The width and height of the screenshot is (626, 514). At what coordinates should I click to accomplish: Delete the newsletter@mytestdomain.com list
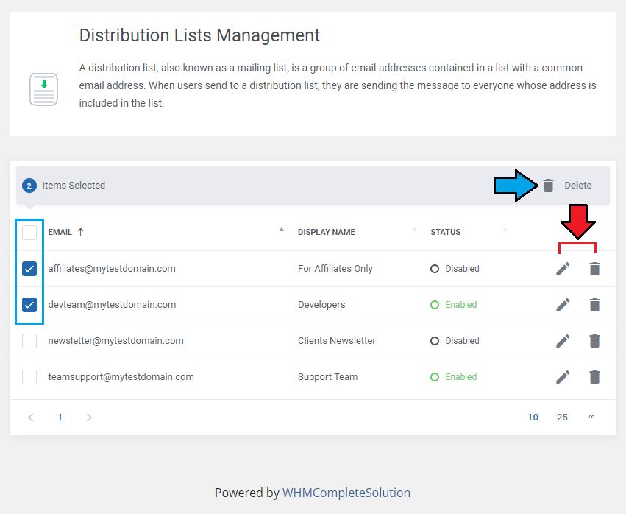[x=594, y=341]
